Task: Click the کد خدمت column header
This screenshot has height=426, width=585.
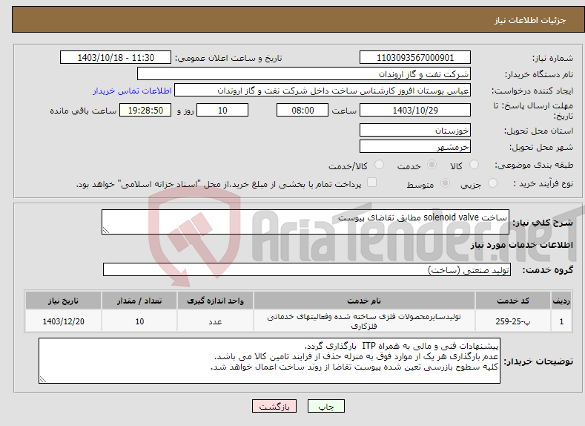Action: 513,301
